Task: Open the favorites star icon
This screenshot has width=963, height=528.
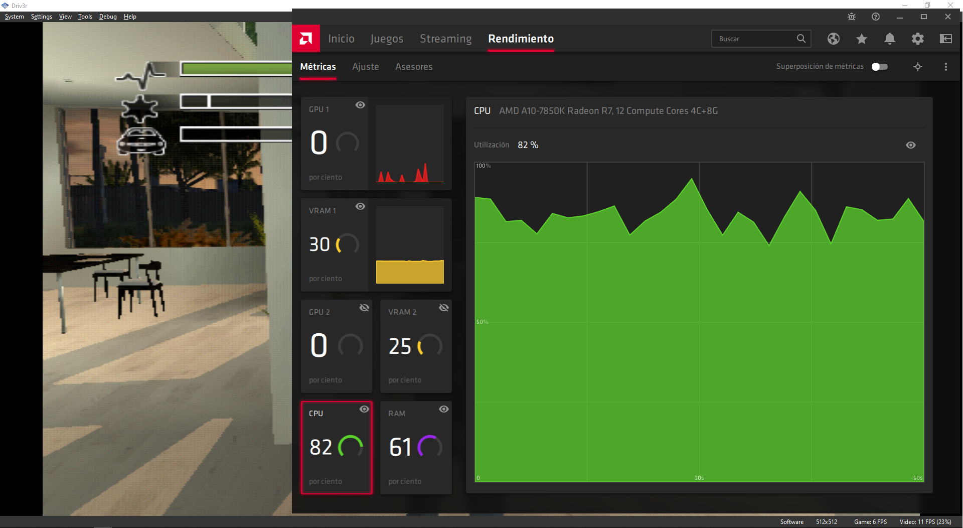Action: [862, 39]
